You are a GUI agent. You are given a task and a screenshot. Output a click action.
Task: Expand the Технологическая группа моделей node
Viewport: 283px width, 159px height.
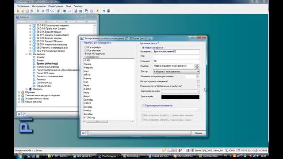coord(19,95)
